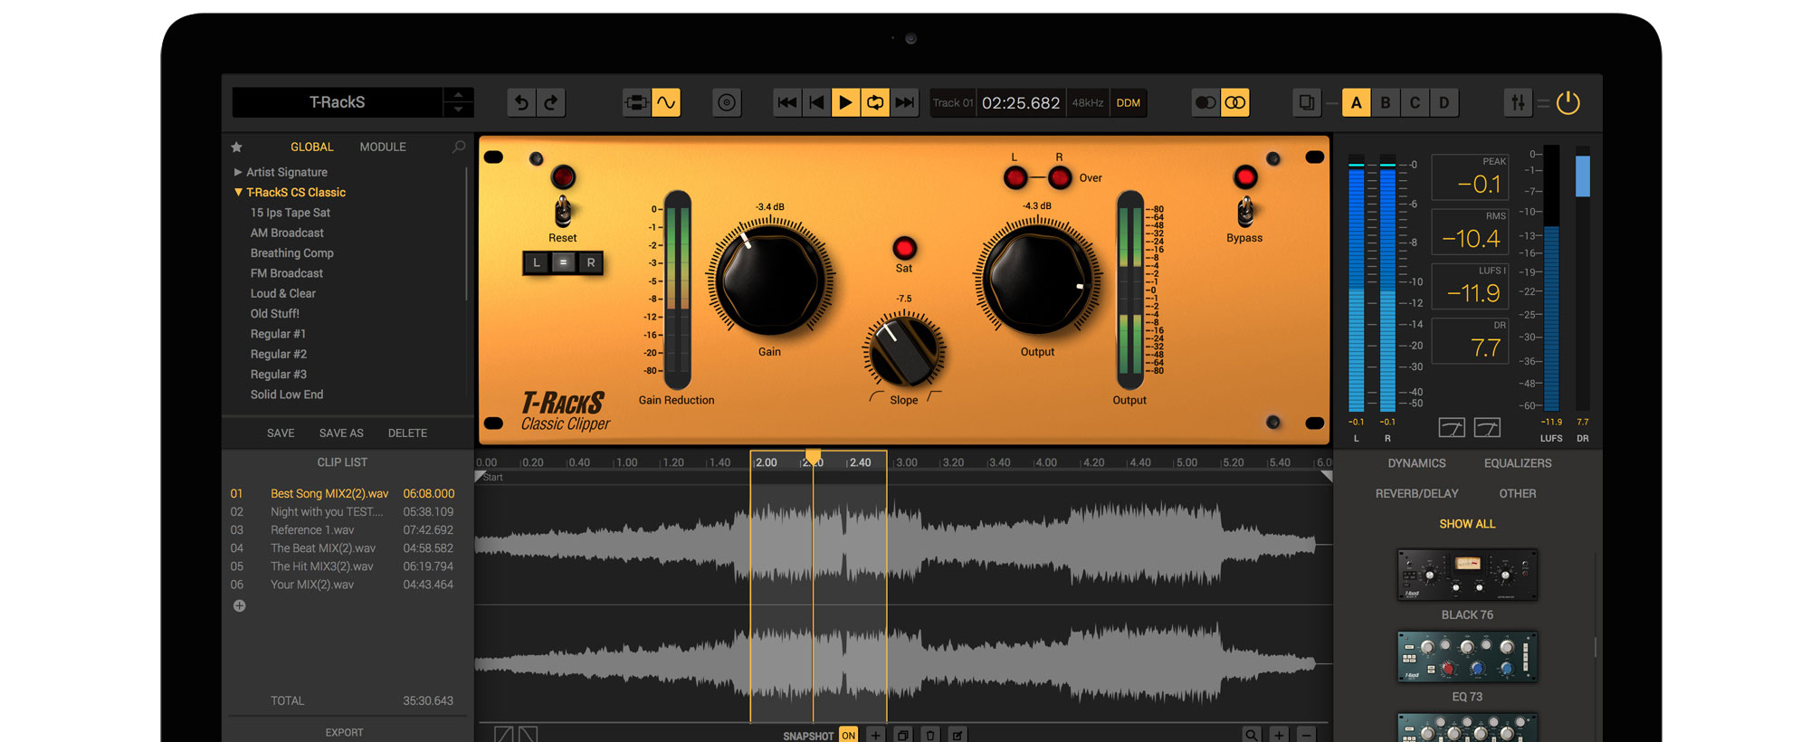Flip the Bypass toggle switch

tap(1245, 212)
